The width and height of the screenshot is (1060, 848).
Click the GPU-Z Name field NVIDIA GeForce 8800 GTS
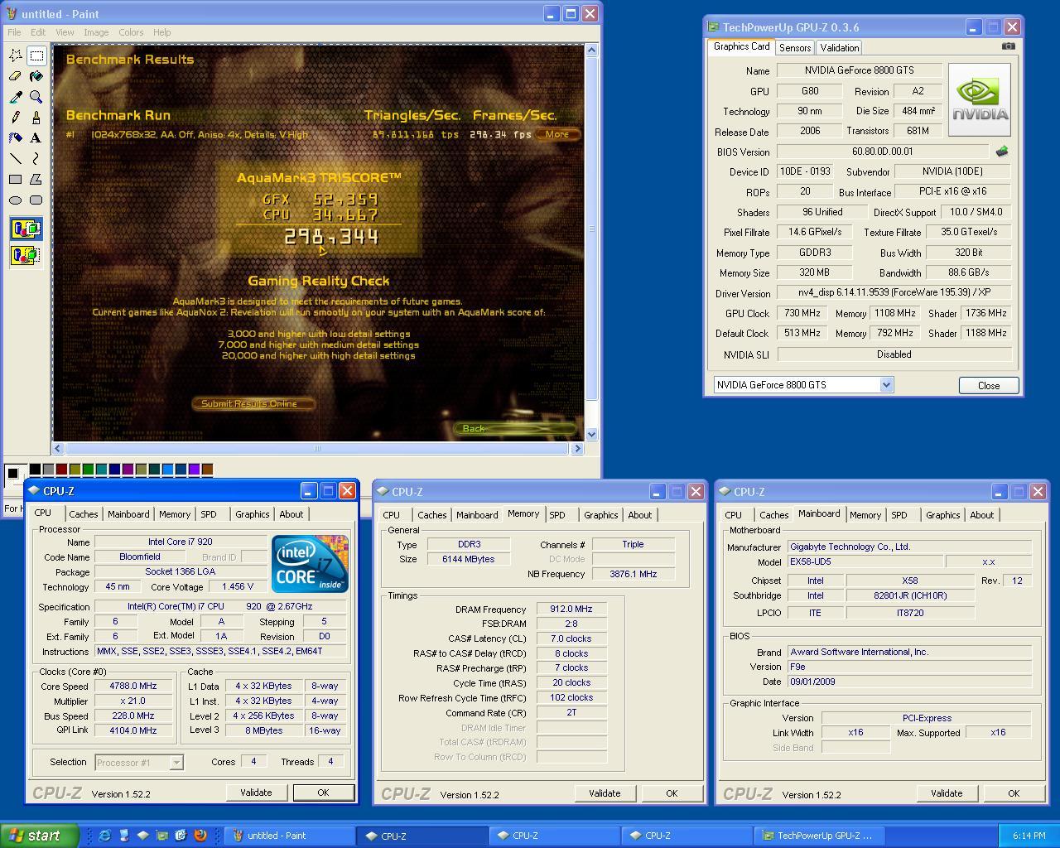tap(860, 70)
